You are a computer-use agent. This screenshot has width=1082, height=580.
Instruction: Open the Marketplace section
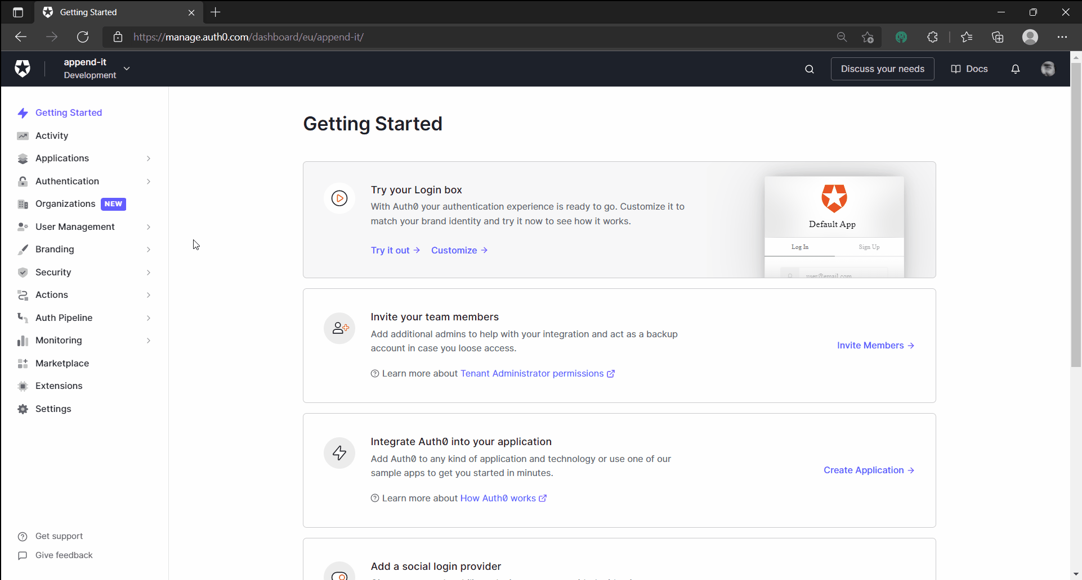[x=62, y=363]
